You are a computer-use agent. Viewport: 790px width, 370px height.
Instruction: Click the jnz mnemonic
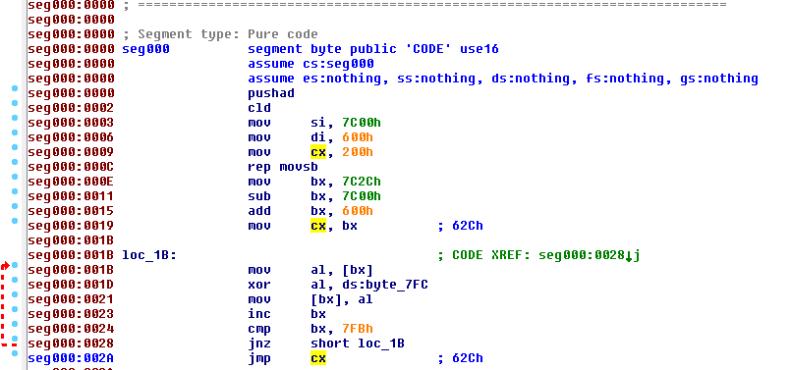(259, 344)
